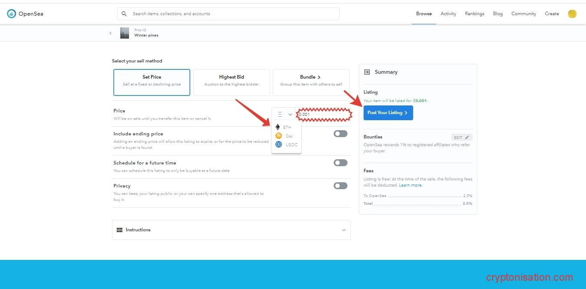Open the currency selector dropdown
This screenshot has width=586, height=289.
285,115
